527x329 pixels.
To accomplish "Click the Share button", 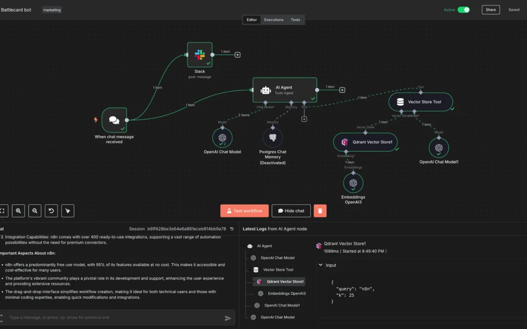I will coord(490,10).
